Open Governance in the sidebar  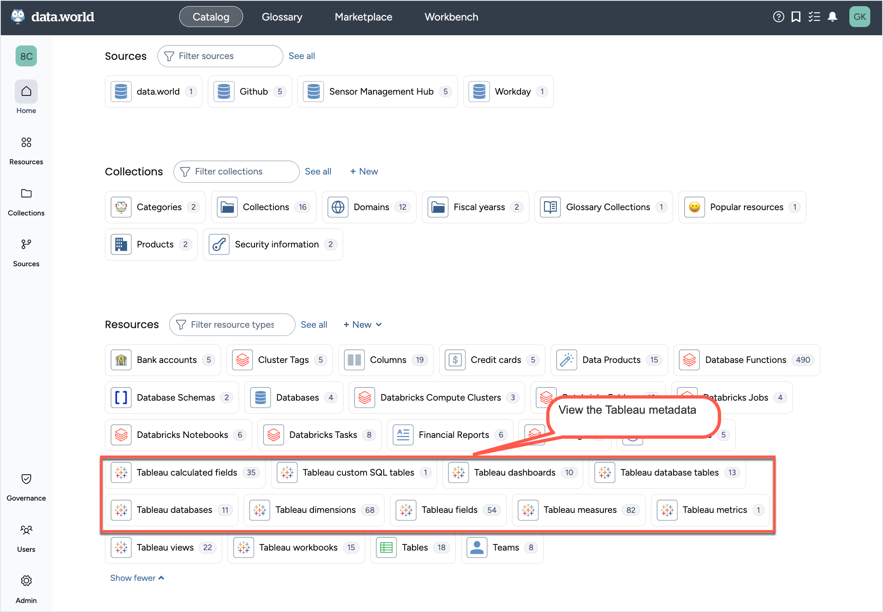(x=26, y=485)
